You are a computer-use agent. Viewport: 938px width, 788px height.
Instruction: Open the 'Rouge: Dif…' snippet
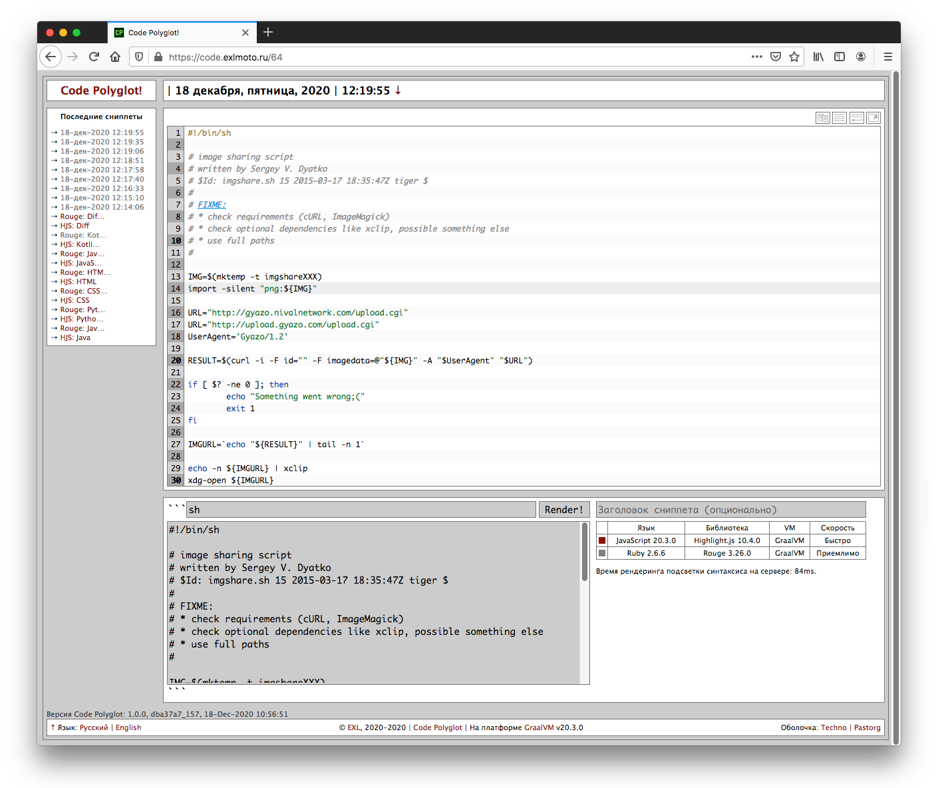[x=82, y=216]
